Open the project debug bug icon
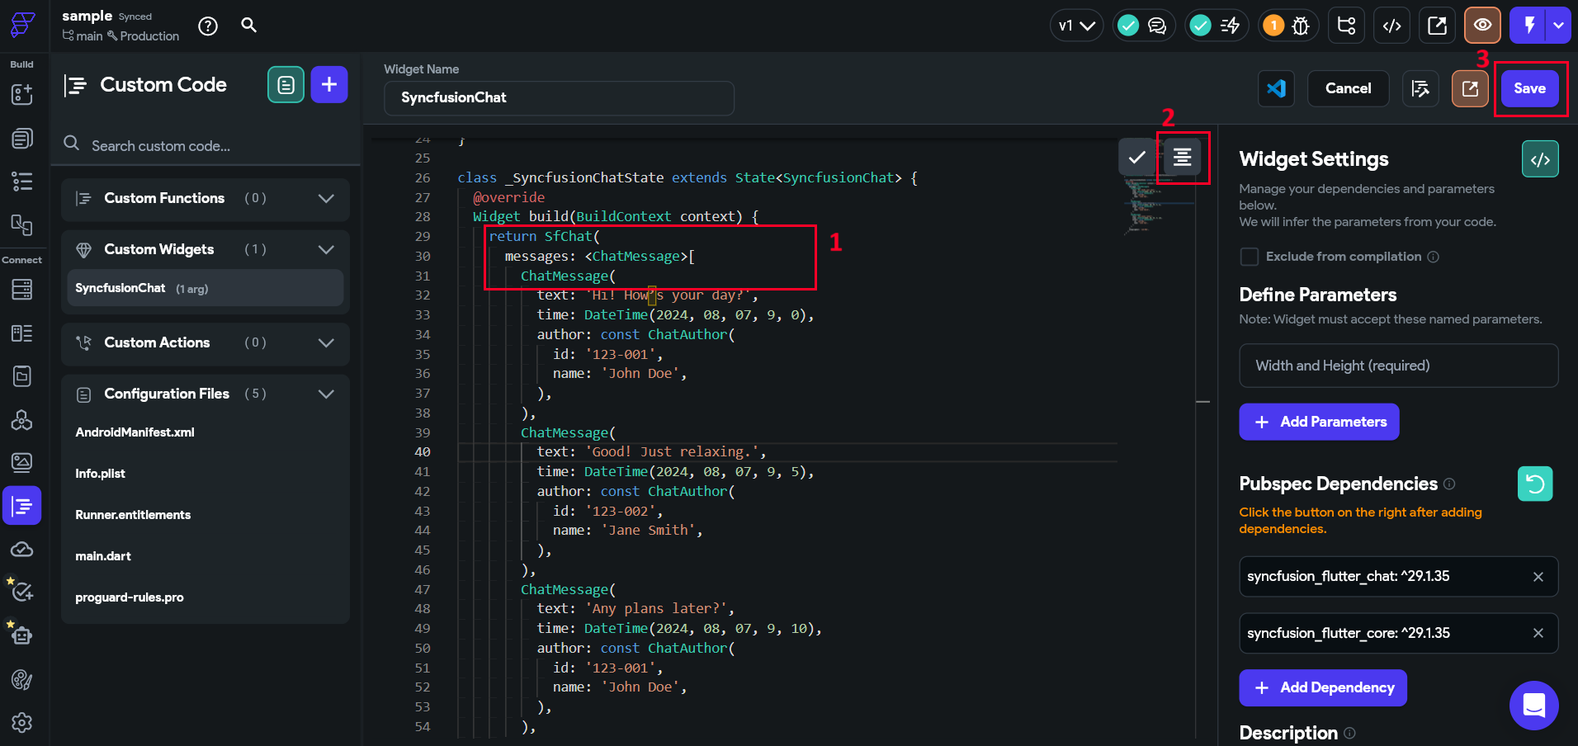The width and height of the screenshot is (1578, 746). coord(1298,26)
